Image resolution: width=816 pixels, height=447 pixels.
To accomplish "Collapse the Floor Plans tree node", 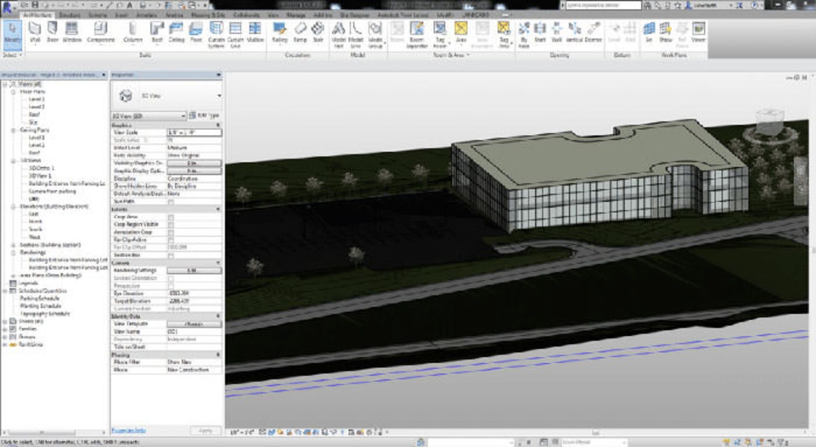I will 14,92.
